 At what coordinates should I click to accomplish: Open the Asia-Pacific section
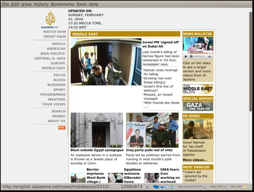tap(53, 53)
